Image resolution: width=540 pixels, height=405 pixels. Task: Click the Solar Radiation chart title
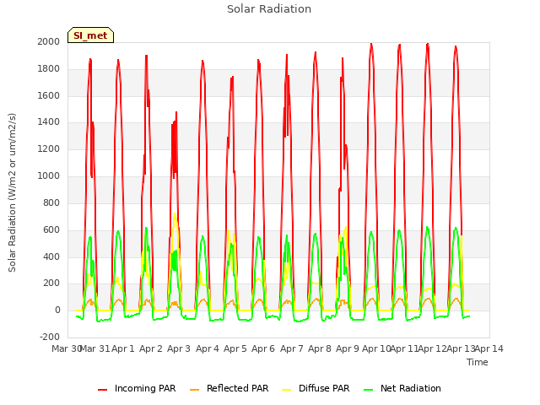click(269, 9)
